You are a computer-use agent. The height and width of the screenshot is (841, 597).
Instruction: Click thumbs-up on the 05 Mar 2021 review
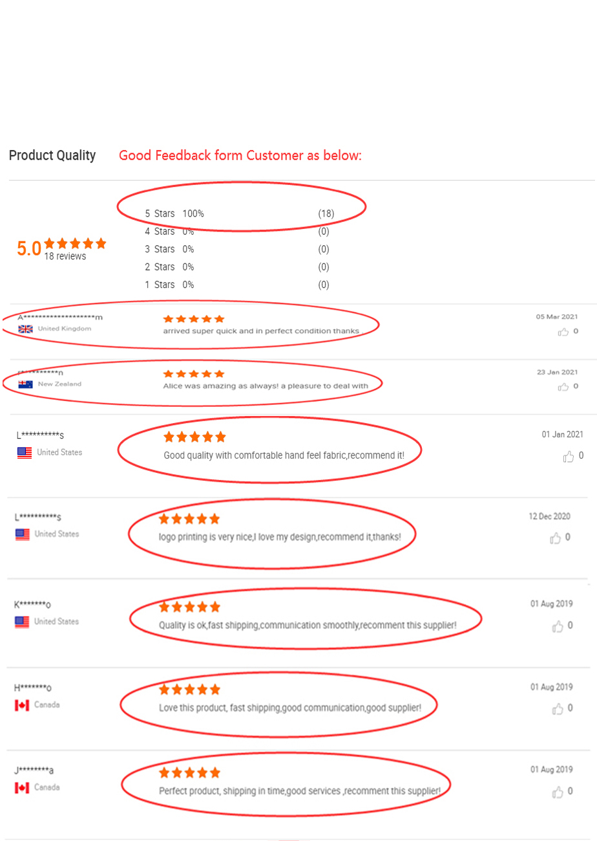[563, 332]
